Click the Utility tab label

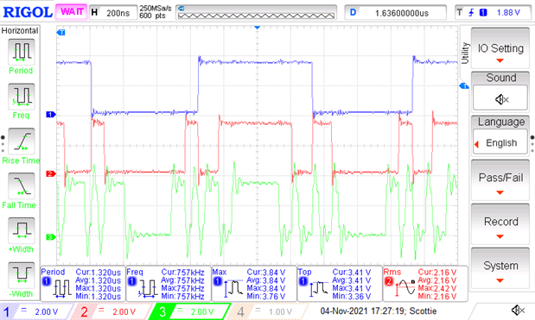pyautogui.click(x=465, y=53)
